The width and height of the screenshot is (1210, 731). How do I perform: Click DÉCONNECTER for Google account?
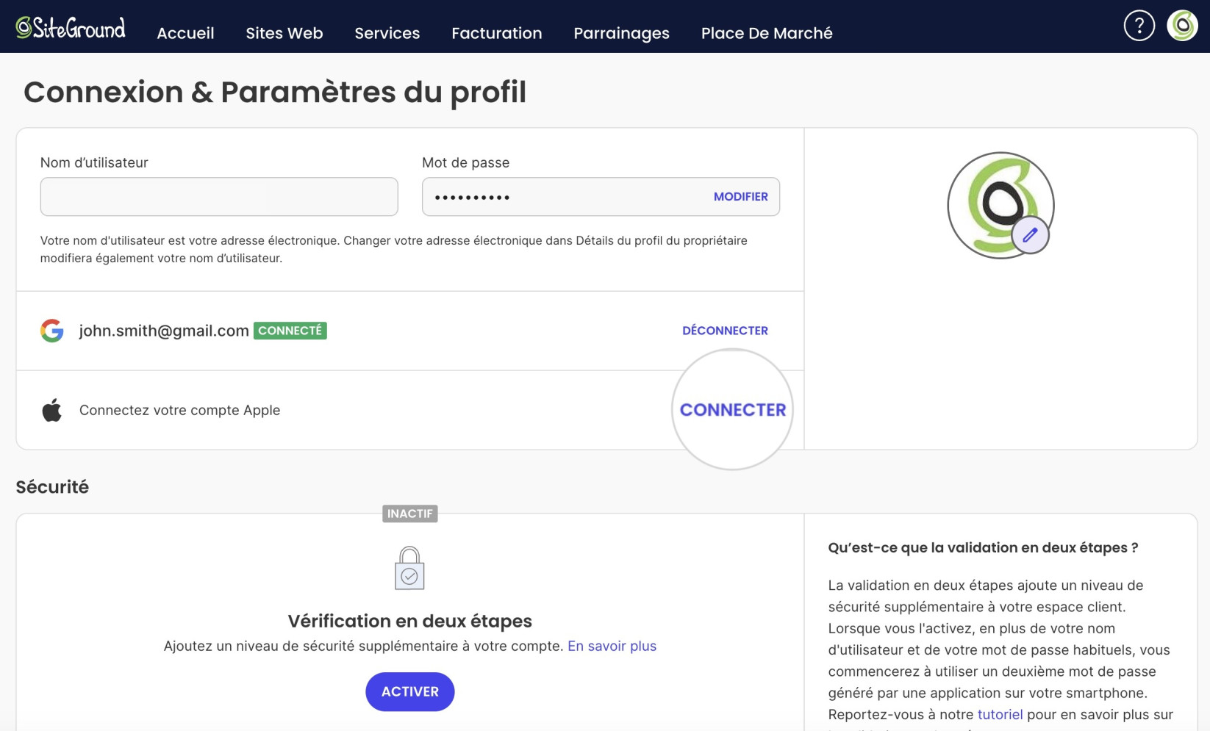point(725,331)
